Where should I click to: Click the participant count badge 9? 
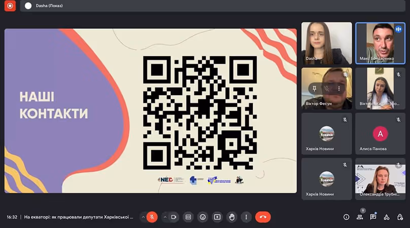(363, 210)
